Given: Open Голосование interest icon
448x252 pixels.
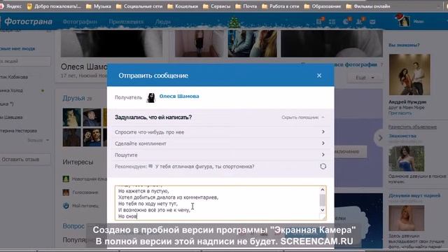Looking at the screenshot, I should [66, 192].
